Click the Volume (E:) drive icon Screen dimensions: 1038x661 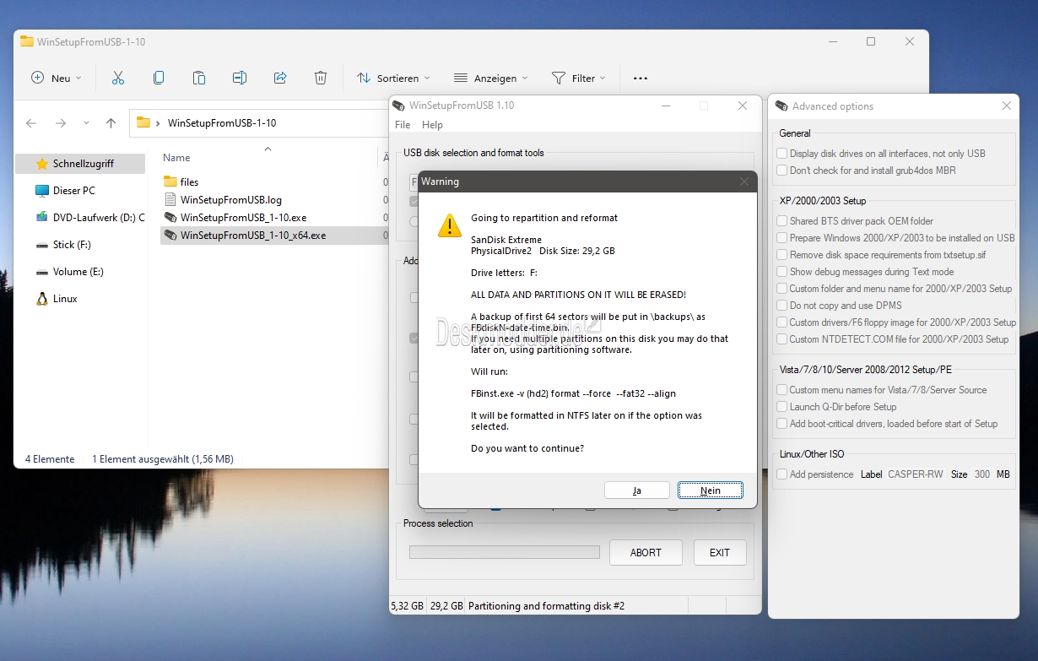[41, 272]
